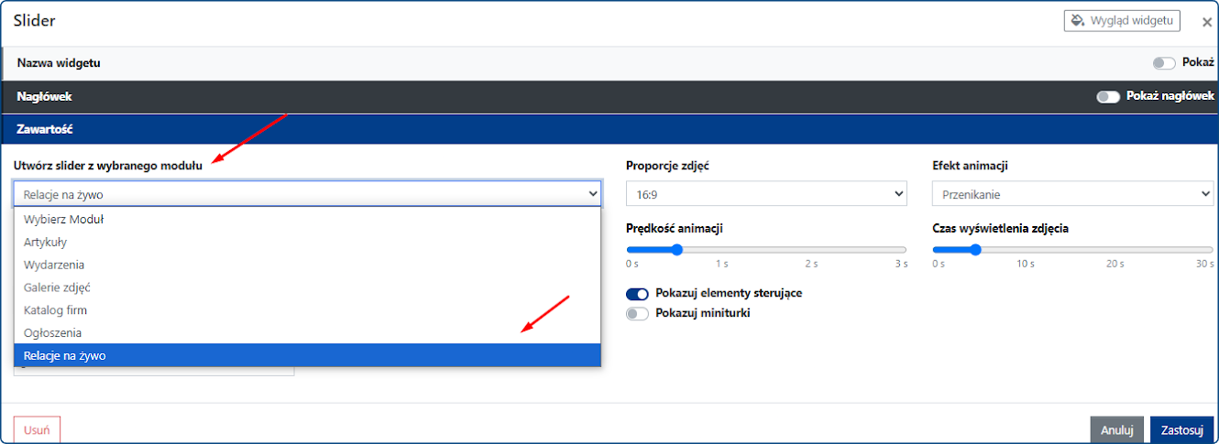This screenshot has height=444, width=1219.
Task: Disable Pokazuj elementy sterujące toggle
Action: tap(638, 294)
